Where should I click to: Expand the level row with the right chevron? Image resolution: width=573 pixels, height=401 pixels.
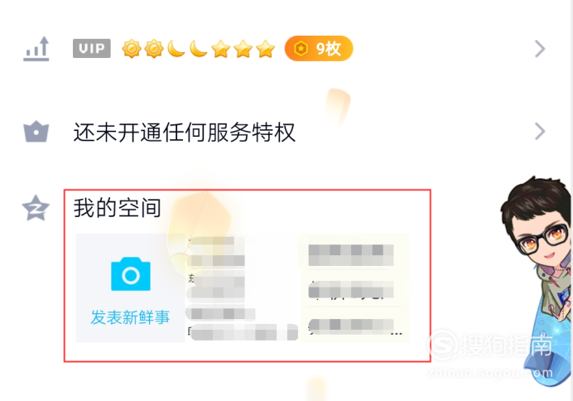[540, 49]
